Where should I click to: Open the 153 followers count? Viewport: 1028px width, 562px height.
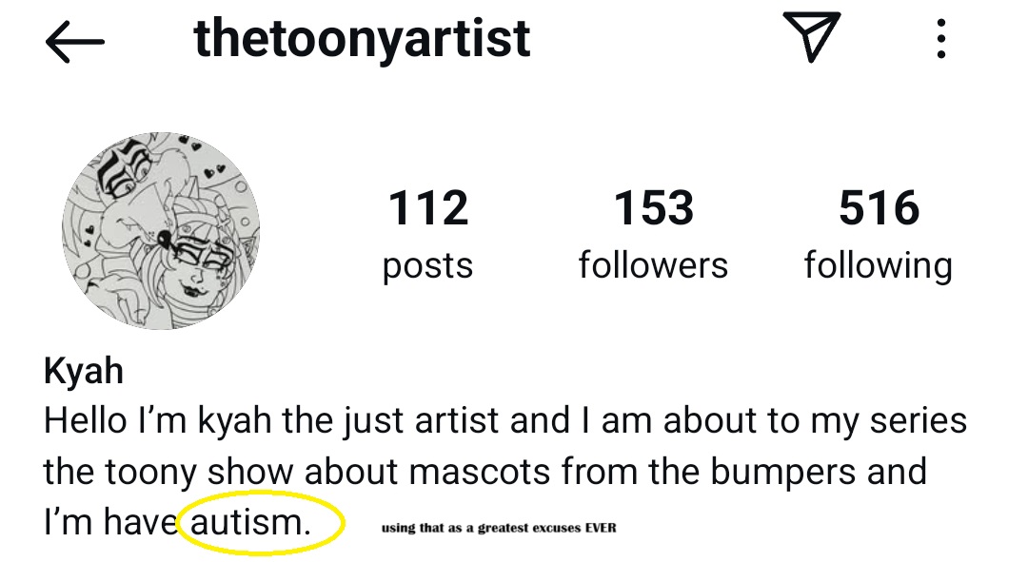653,208
